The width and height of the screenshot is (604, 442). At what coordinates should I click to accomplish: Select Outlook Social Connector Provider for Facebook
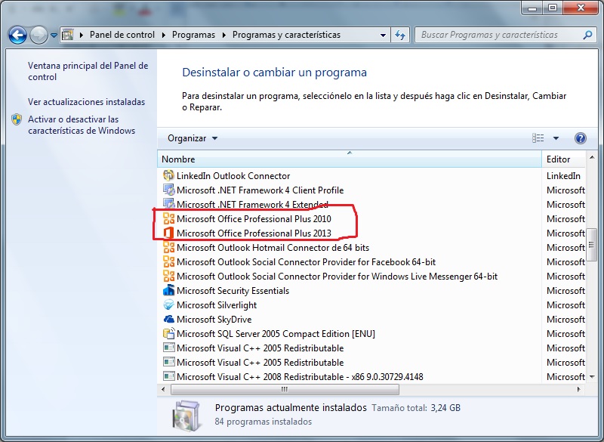(306, 261)
